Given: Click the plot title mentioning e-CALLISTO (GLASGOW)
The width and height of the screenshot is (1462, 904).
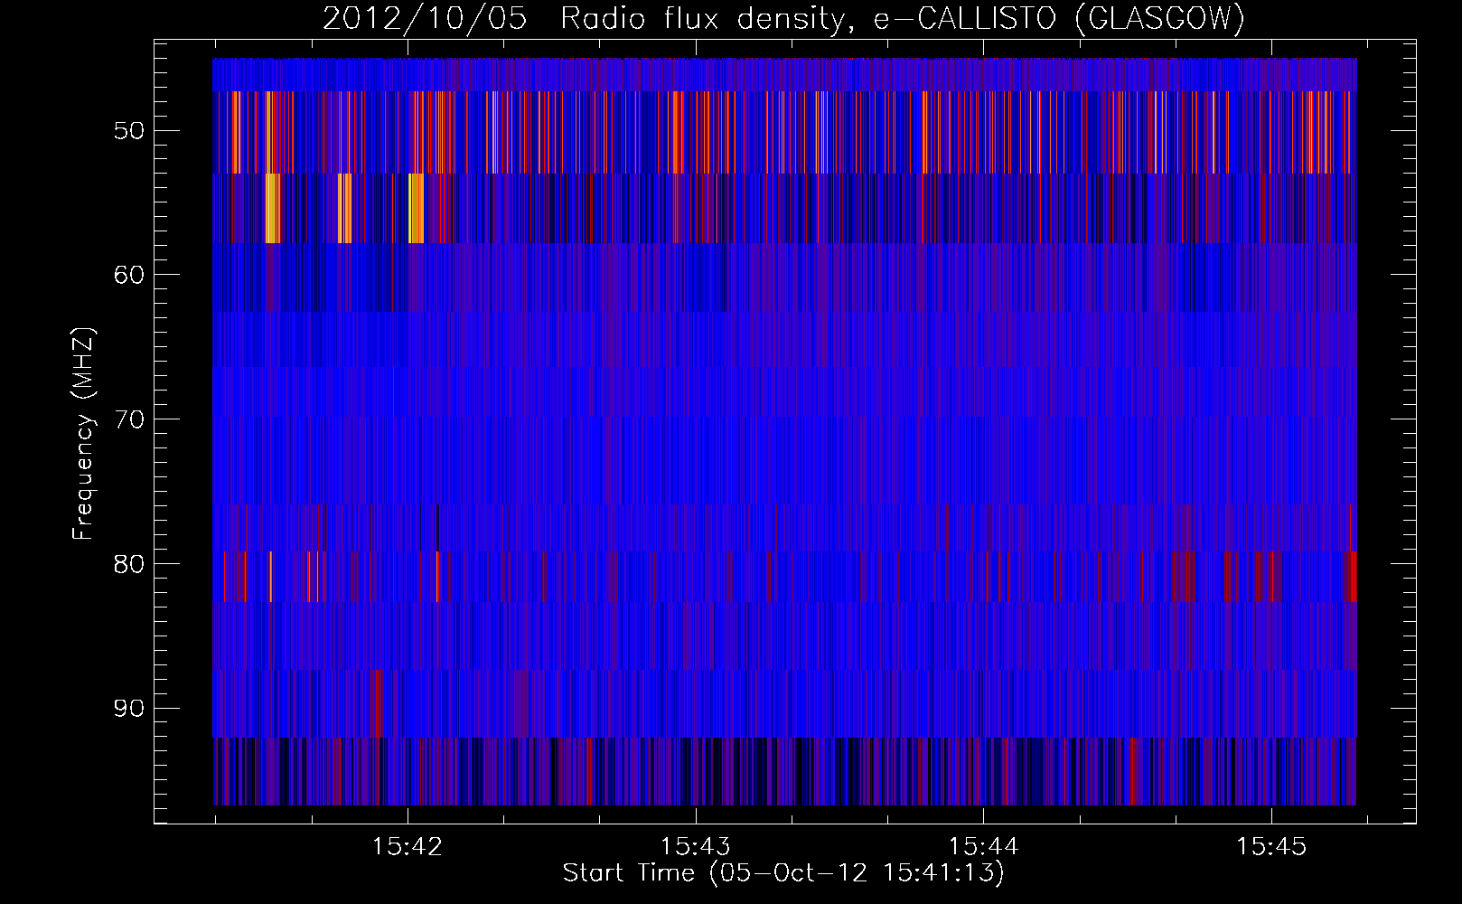Looking at the screenshot, I should pos(783,19).
